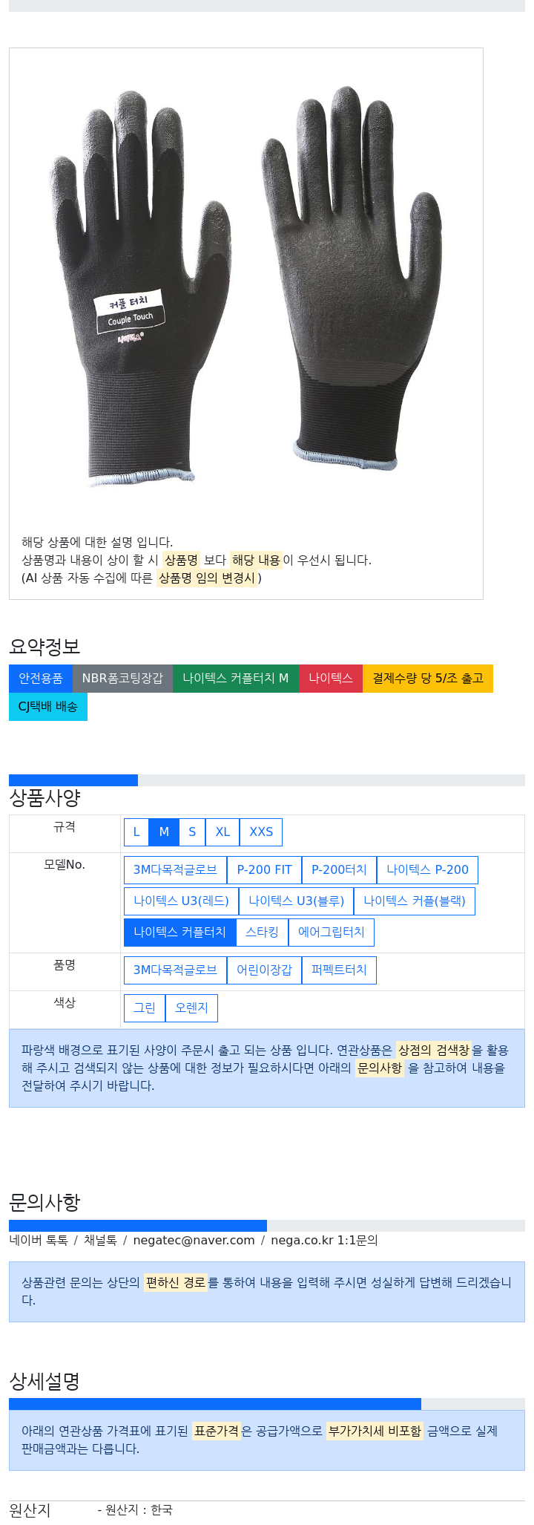Select 퍼펙트터치 product name option
534x1525 pixels.
pyautogui.click(x=339, y=970)
